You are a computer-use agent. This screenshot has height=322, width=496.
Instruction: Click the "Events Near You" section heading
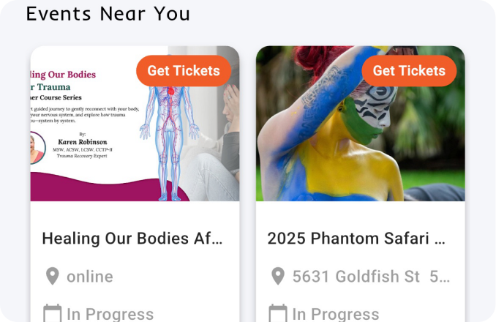coord(108,14)
